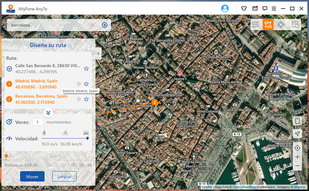
Task: Recenter map with the locate button
Action: click(x=297, y=148)
